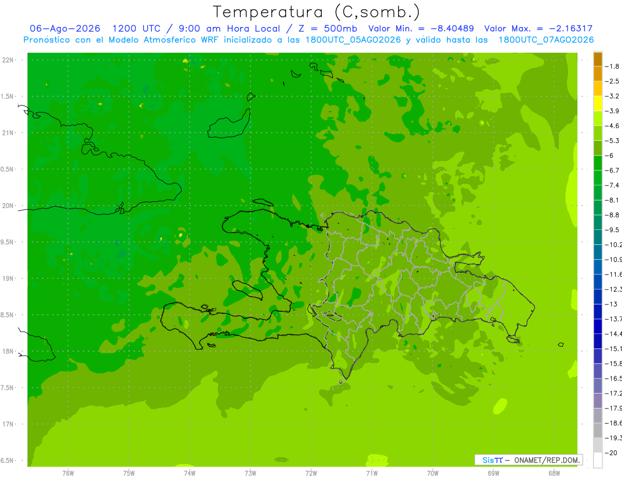Select the '75W' longitude label
This screenshot has width=622, height=480.
[x=129, y=473]
